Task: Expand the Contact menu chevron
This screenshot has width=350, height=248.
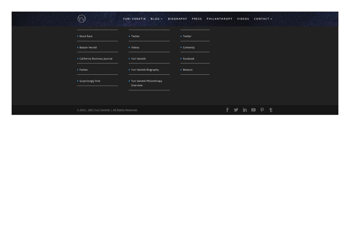Action: pyautogui.click(x=271, y=19)
